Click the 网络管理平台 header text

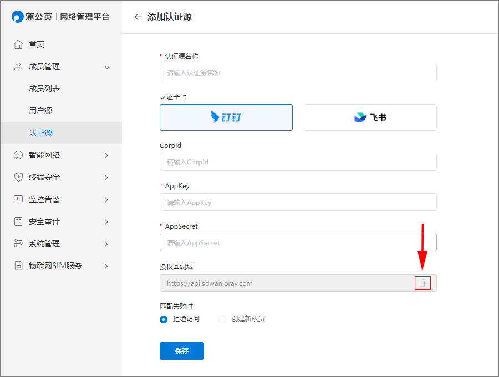[x=85, y=17]
